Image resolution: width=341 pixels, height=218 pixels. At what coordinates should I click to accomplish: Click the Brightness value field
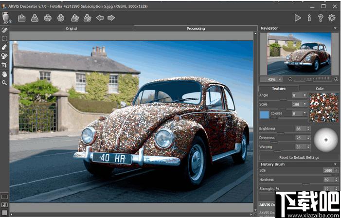click(x=301, y=129)
